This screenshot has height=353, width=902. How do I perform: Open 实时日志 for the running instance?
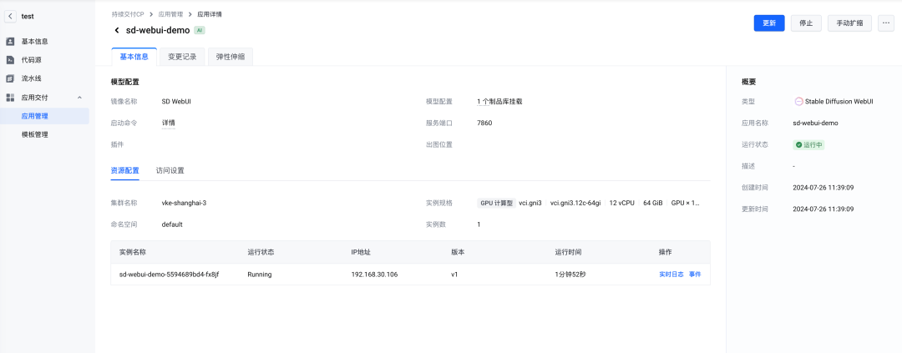pos(671,274)
